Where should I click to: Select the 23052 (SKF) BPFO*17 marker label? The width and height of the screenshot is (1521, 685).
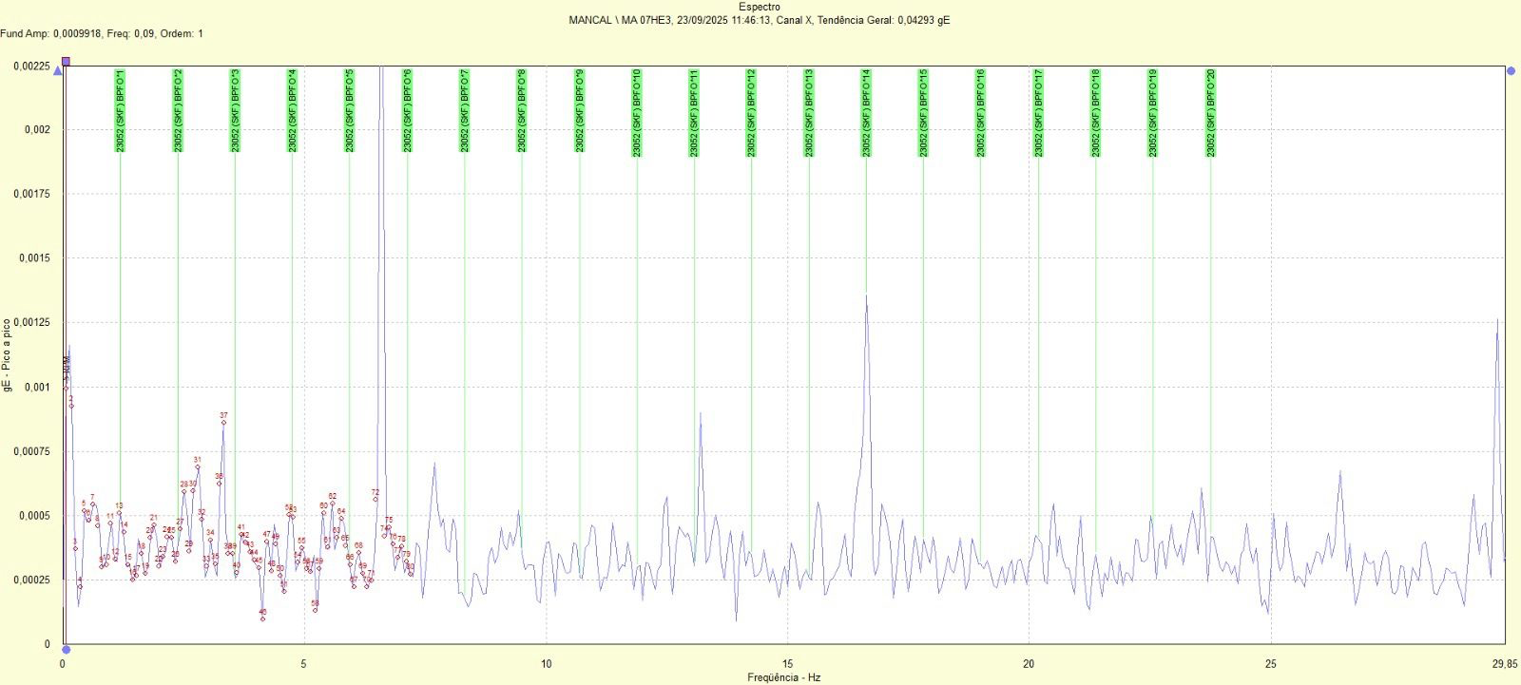click(1038, 112)
